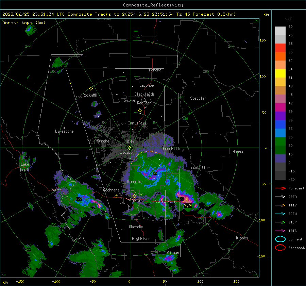Click the yellow diamond marker near RockyMH
Viewport: 306px width, 286px height.
91,89
